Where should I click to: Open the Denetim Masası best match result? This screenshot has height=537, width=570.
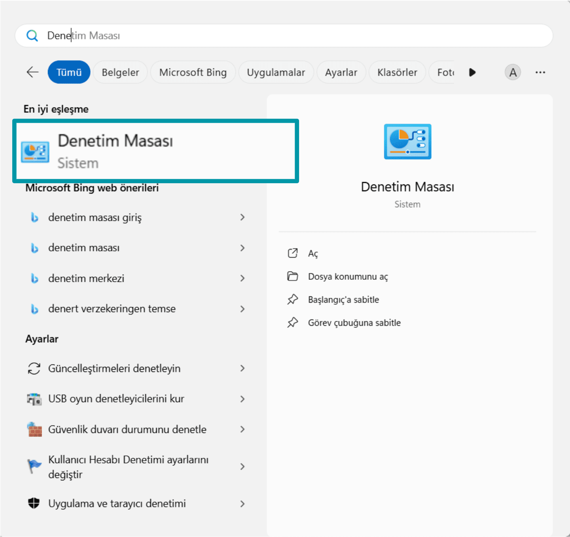[x=155, y=151]
